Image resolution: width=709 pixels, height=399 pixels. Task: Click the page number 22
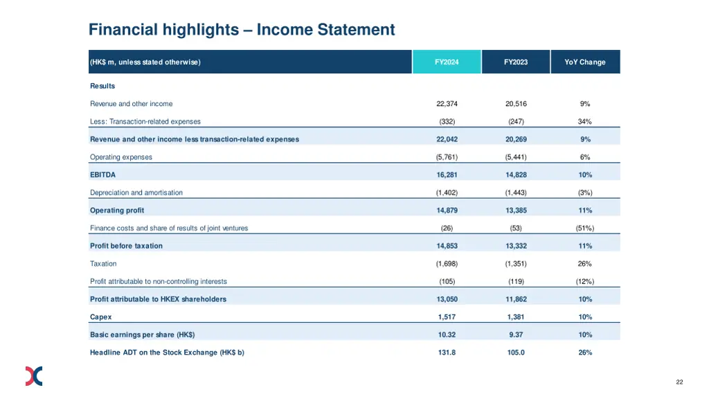[679, 382]
